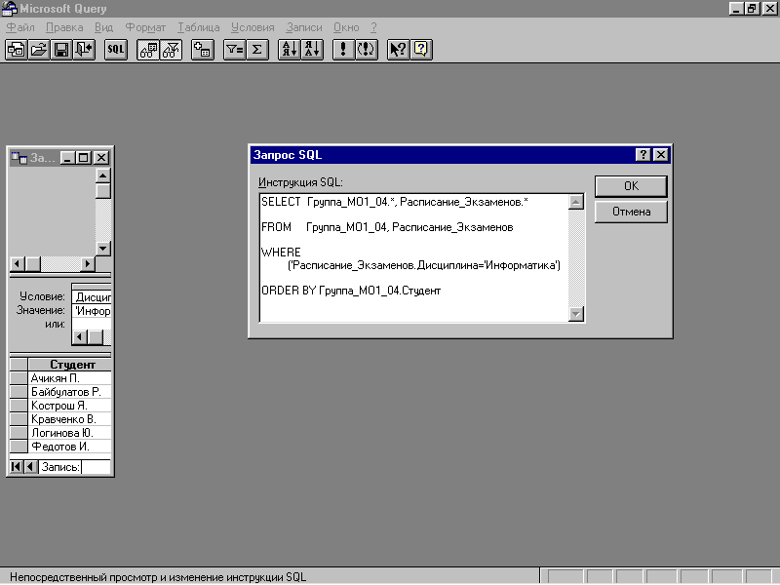Screen dimensions: 780x585
Task: Click the table pane horizontal scroll thumb
Action: pos(33,263)
